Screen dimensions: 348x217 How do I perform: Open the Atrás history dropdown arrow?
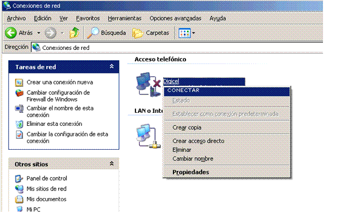(x=39, y=33)
